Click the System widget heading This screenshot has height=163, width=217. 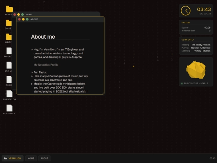click(x=186, y=23)
